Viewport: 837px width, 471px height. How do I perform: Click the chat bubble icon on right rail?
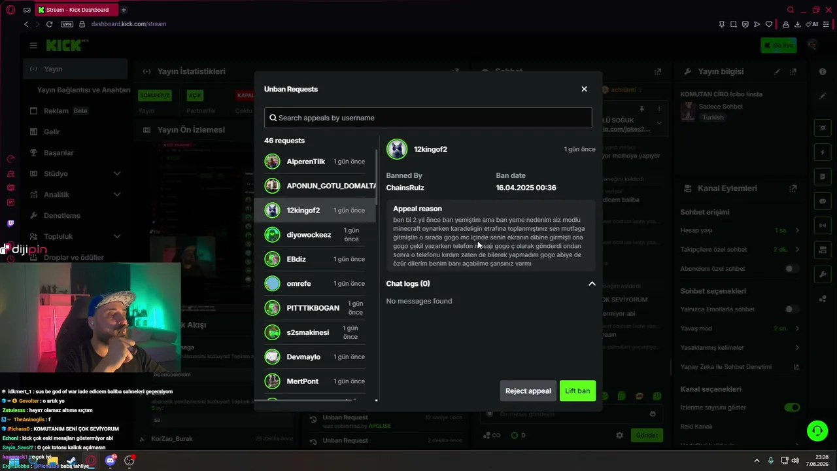tap(823, 201)
